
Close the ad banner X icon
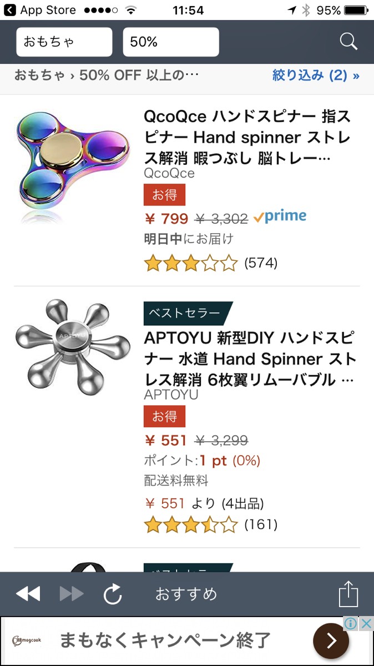click(x=366, y=624)
